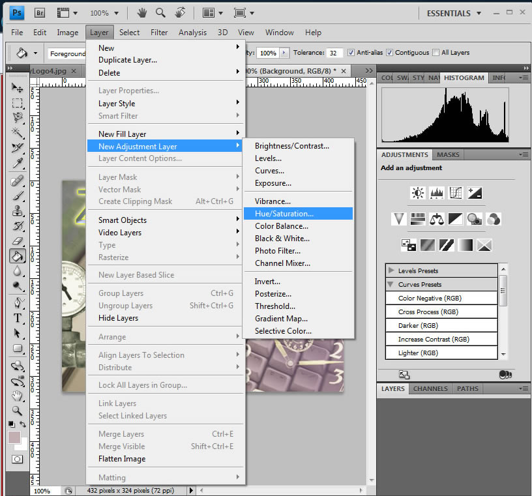Launch Adobe Bridge from the Br icon
532x496 pixels.
point(40,13)
